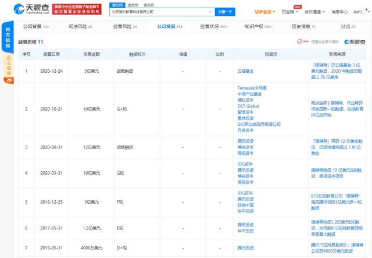
Task: Open investor 中信产业基金
Action: (249, 94)
